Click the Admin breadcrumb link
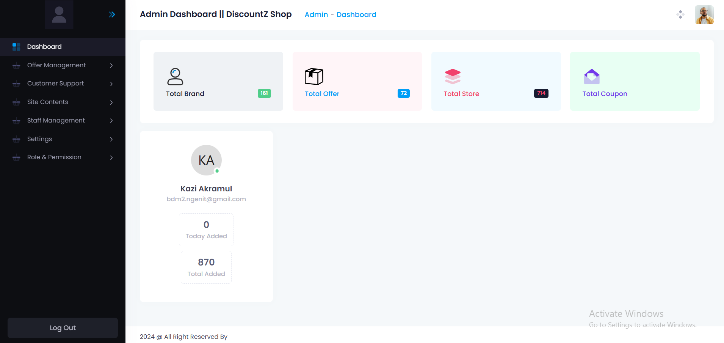The image size is (724, 343). click(316, 15)
